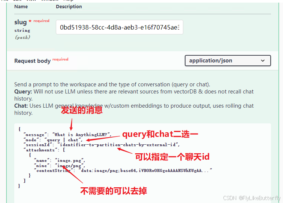Click the "Request body" heading

click(33, 61)
